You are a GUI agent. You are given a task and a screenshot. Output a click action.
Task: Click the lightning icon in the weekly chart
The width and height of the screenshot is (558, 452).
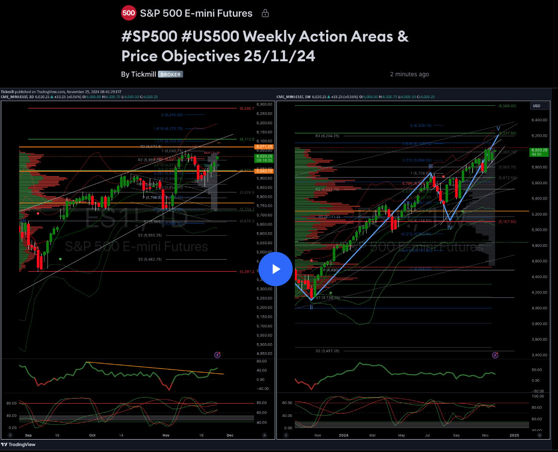pos(495,355)
